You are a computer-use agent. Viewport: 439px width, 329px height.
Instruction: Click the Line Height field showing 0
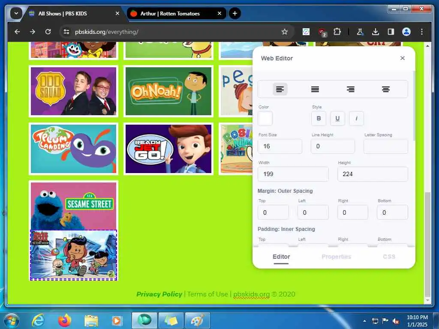coord(333,146)
